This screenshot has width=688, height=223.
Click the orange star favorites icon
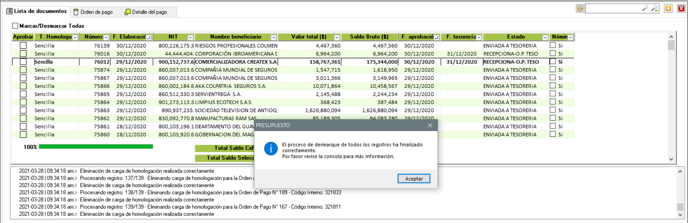pyautogui.click(x=668, y=9)
